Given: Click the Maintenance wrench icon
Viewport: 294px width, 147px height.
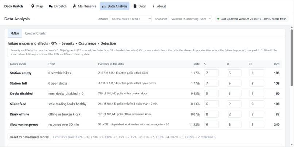Looking at the screenshot, I should coord(74,6).
